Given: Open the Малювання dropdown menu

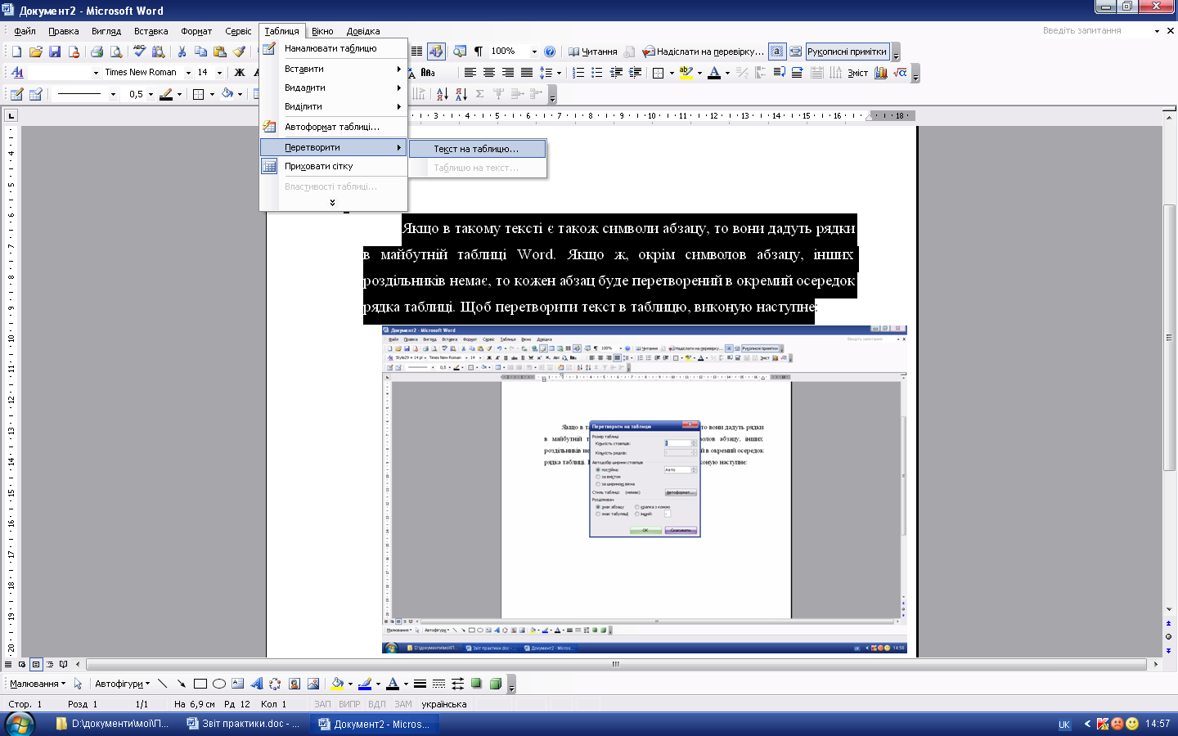Looking at the screenshot, I should pos(37,684).
